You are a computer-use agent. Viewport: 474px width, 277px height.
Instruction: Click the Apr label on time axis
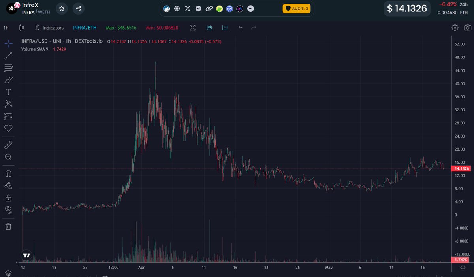[x=142, y=268]
